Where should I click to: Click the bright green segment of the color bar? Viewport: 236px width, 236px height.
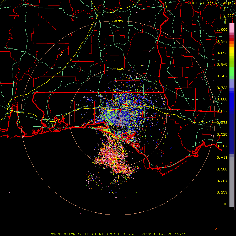[232, 72]
